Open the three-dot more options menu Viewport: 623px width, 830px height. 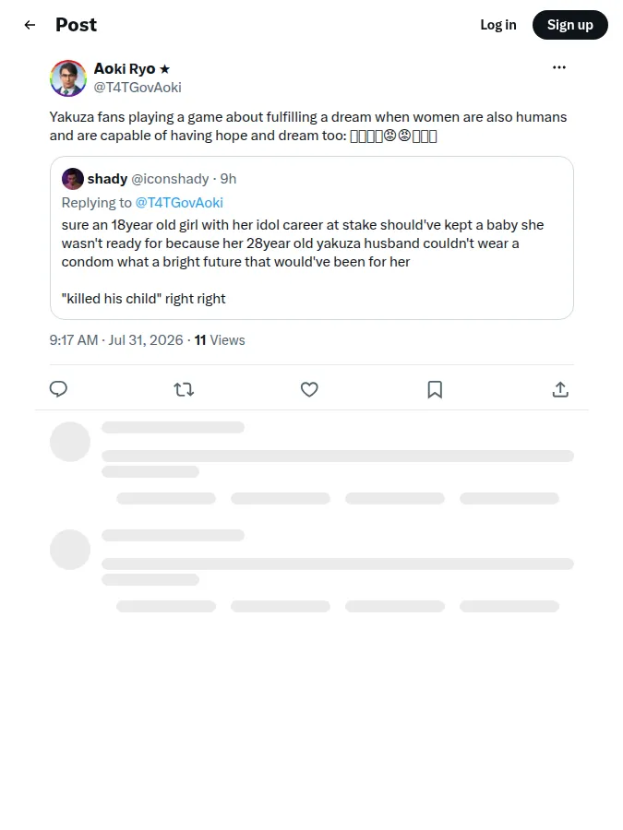[x=559, y=67]
